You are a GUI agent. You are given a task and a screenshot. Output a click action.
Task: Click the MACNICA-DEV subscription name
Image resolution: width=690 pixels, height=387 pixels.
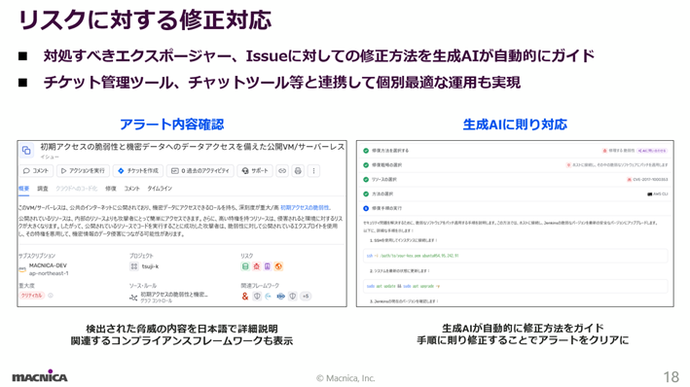(x=48, y=265)
